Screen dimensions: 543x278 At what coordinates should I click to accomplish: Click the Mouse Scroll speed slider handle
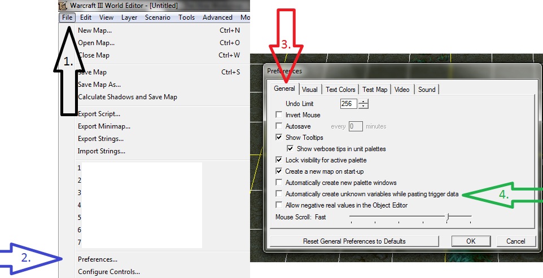(448, 217)
